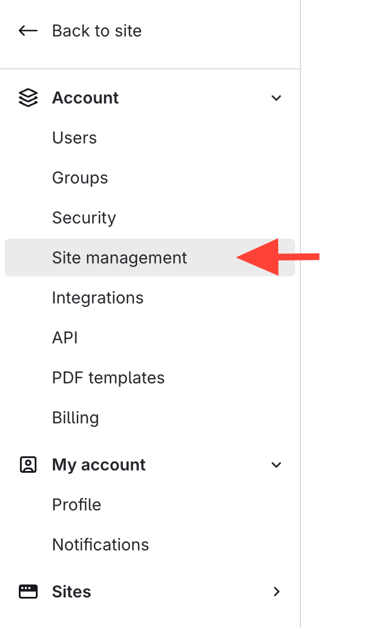Open the Profile page
Viewport: 388px width, 628px height.
pos(76,505)
